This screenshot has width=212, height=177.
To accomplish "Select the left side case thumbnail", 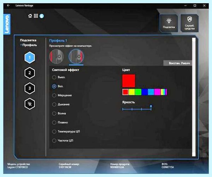I will click(57, 56).
